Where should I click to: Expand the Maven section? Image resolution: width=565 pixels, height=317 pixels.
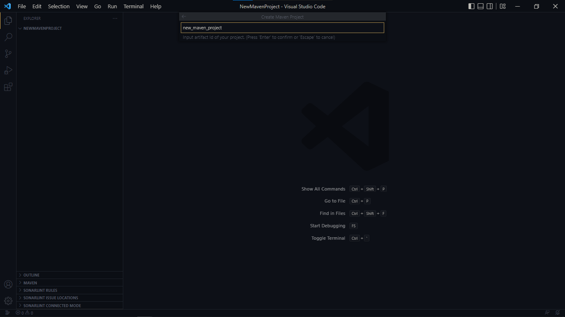pos(30,283)
